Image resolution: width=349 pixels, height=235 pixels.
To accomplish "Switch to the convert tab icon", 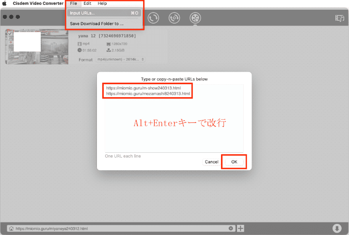I will tap(153, 18).
